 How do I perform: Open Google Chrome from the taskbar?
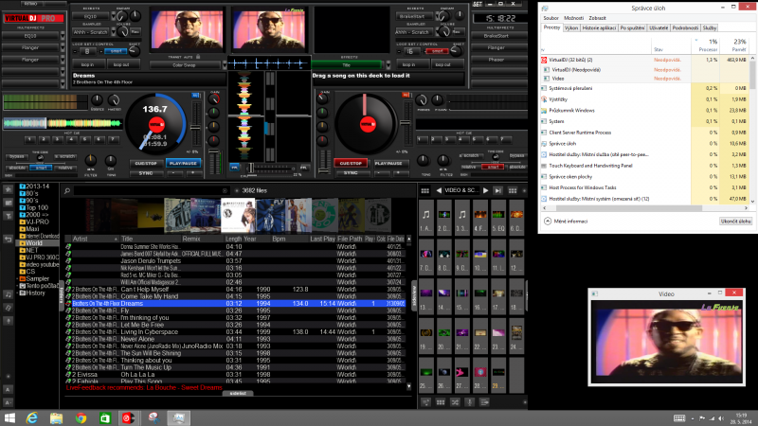point(81,418)
